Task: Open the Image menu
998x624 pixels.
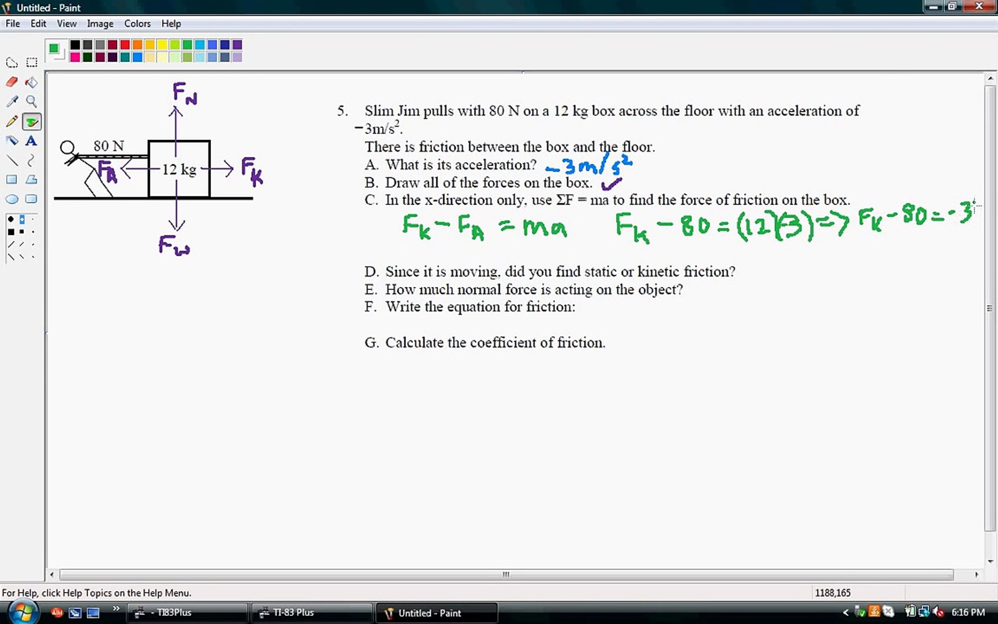Action: pyautogui.click(x=100, y=24)
